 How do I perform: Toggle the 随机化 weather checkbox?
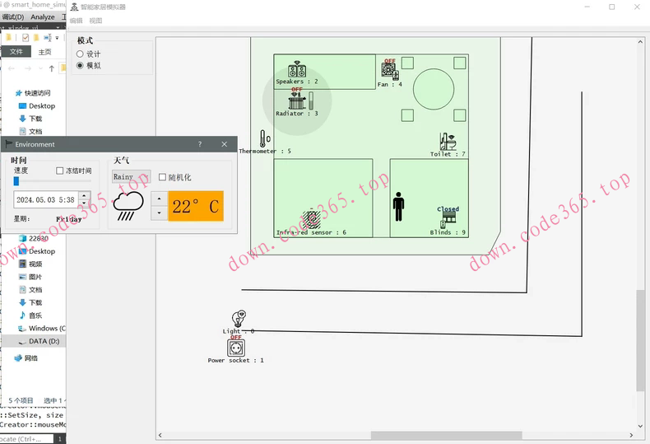click(x=162, y=177)
